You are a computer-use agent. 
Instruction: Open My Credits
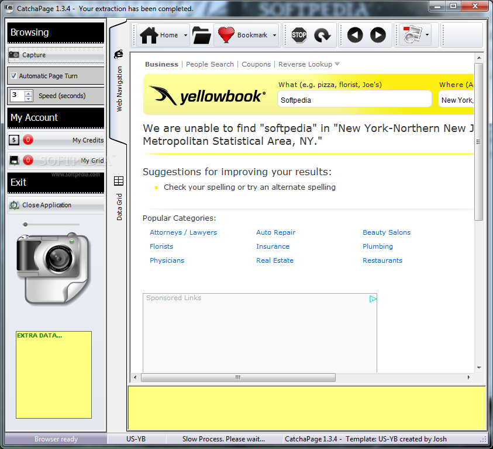tap(88, 140)
